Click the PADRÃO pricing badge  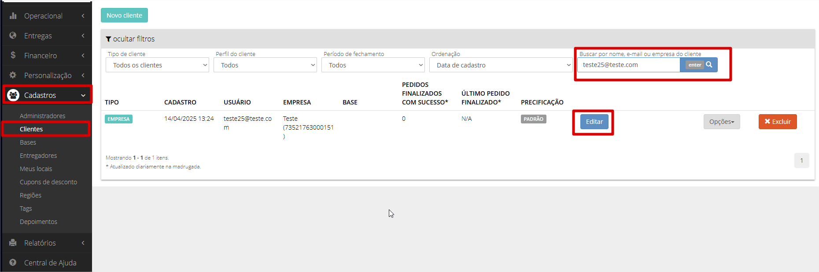point(533,119)
